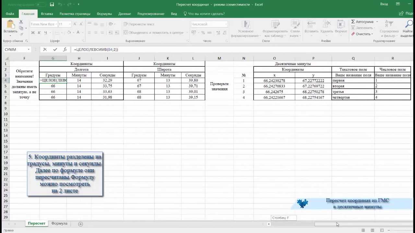Toggle Bold (Ж) formatting
This screenshot has width=415, height=233.
pyautogui.click(x=33, y=33)
